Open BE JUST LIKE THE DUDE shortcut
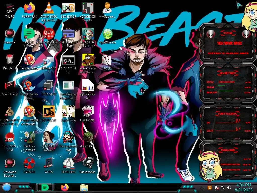 point(88,38)
